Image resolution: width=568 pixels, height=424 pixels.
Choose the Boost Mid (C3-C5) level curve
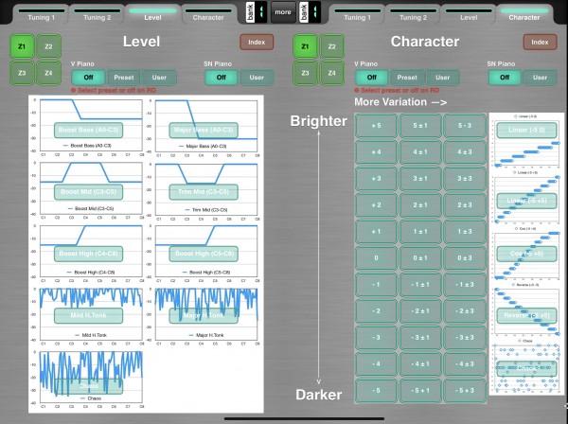coord(88,192)
